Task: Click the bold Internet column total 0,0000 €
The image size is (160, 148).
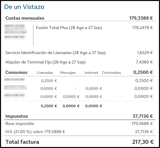Action: (x=94, y=106)
